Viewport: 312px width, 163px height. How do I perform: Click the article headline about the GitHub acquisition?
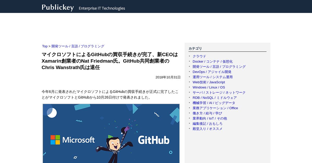110,61
